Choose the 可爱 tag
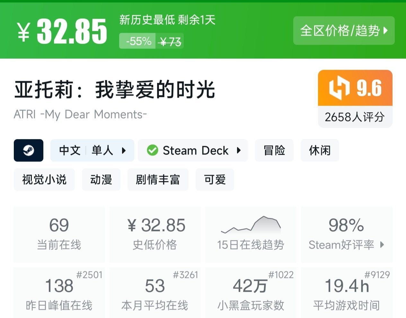Screen dimensions: 406x318 tap(215, 180)
